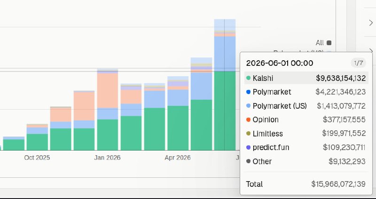Click the Total $15,968,072,139 figure

338,184
